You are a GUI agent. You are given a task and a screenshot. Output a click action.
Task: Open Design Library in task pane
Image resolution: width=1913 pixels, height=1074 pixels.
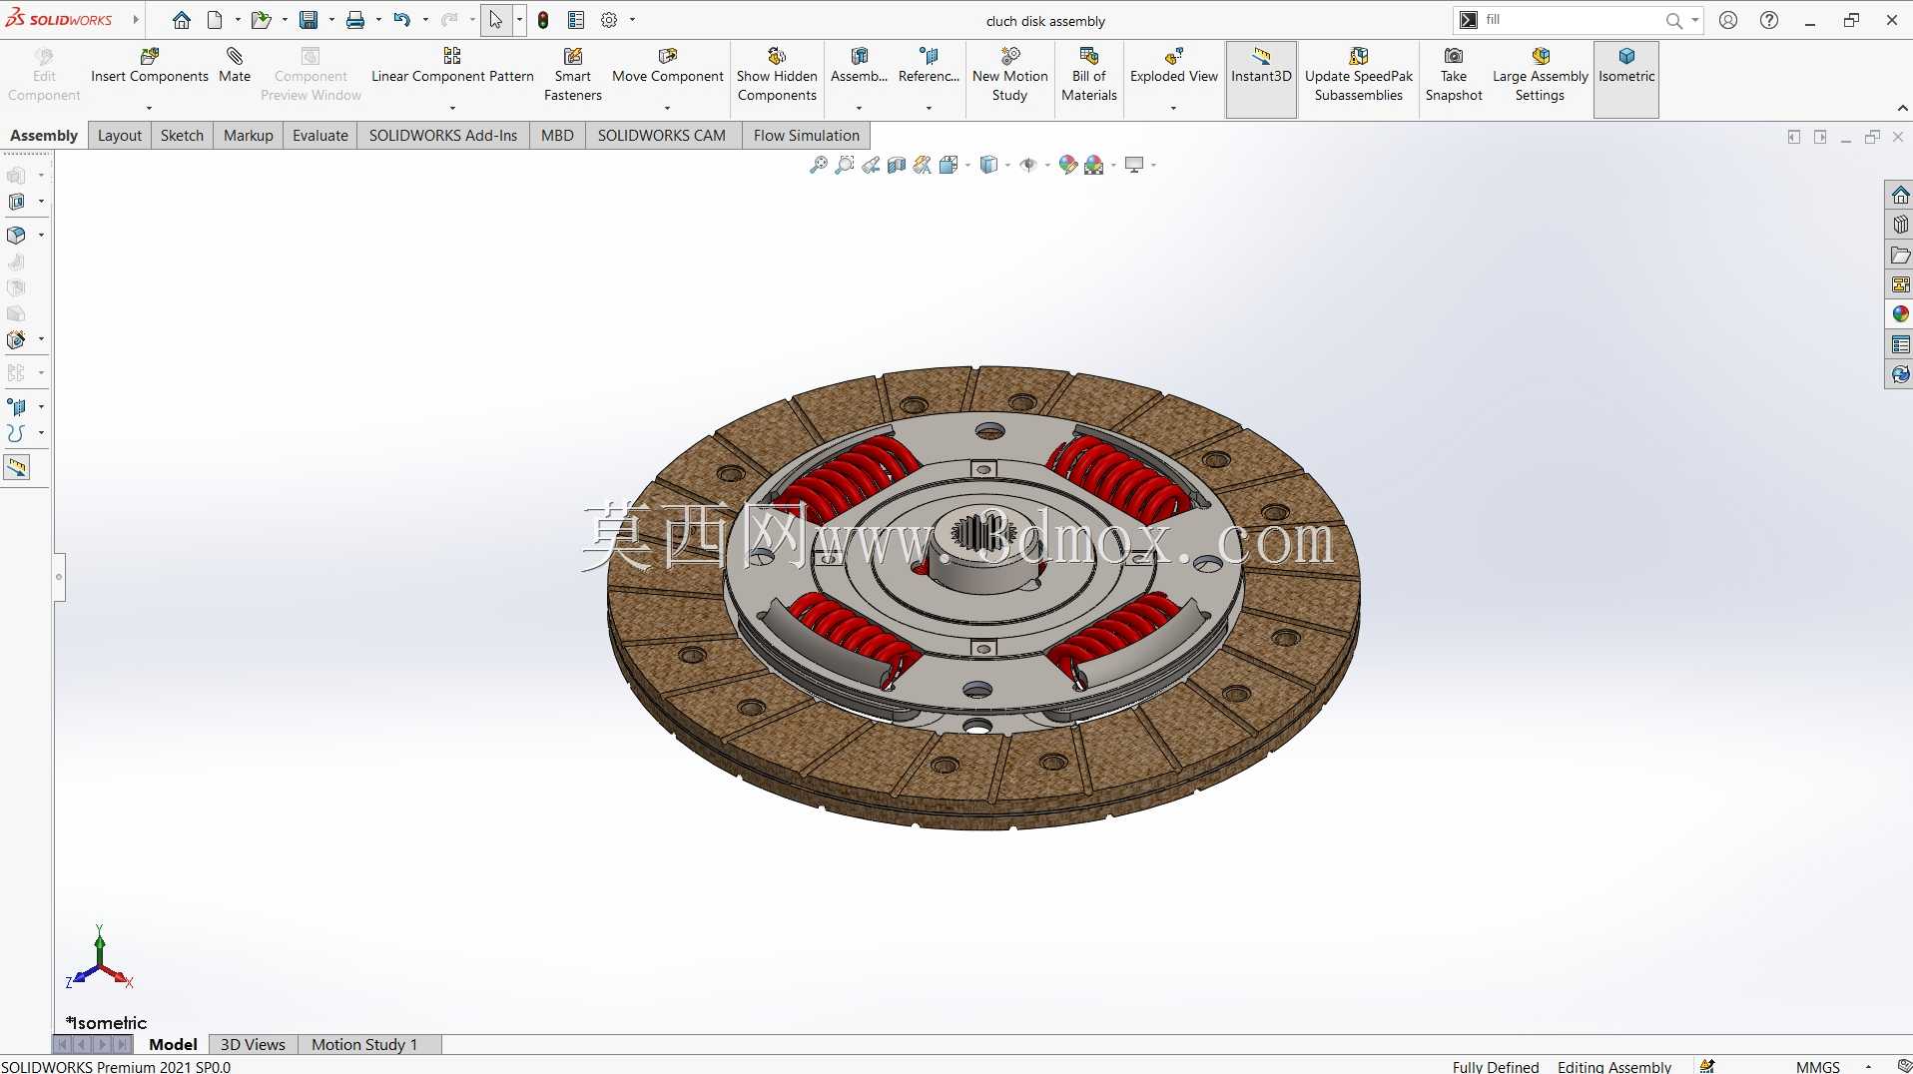pyautogui.click(x=1899, y=225)
